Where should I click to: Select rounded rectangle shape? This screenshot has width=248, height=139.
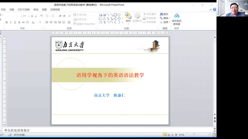[x=101, y=19]
